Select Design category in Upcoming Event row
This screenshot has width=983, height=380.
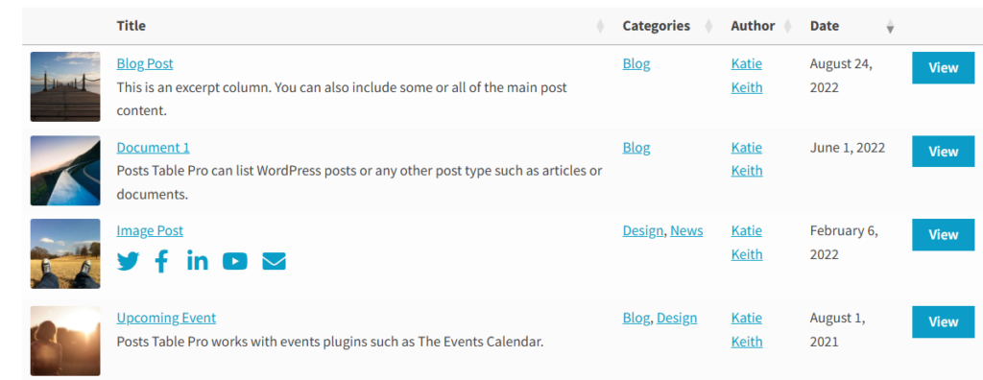(x=677, y=318)
